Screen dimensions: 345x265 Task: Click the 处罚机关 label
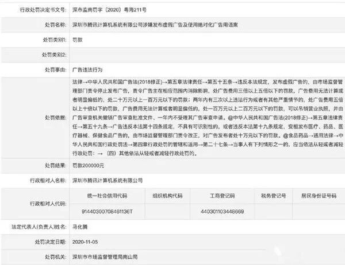[55, 257]
